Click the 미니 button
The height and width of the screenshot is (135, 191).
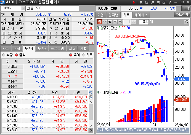click(186, 8)
